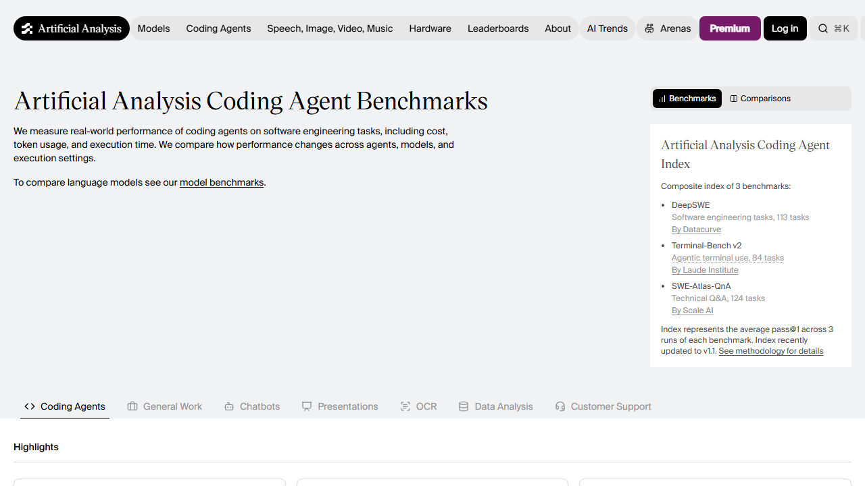Click the General Work briefcase icon
The height and width of the screenshot is (486, 865).
[132, 406]
